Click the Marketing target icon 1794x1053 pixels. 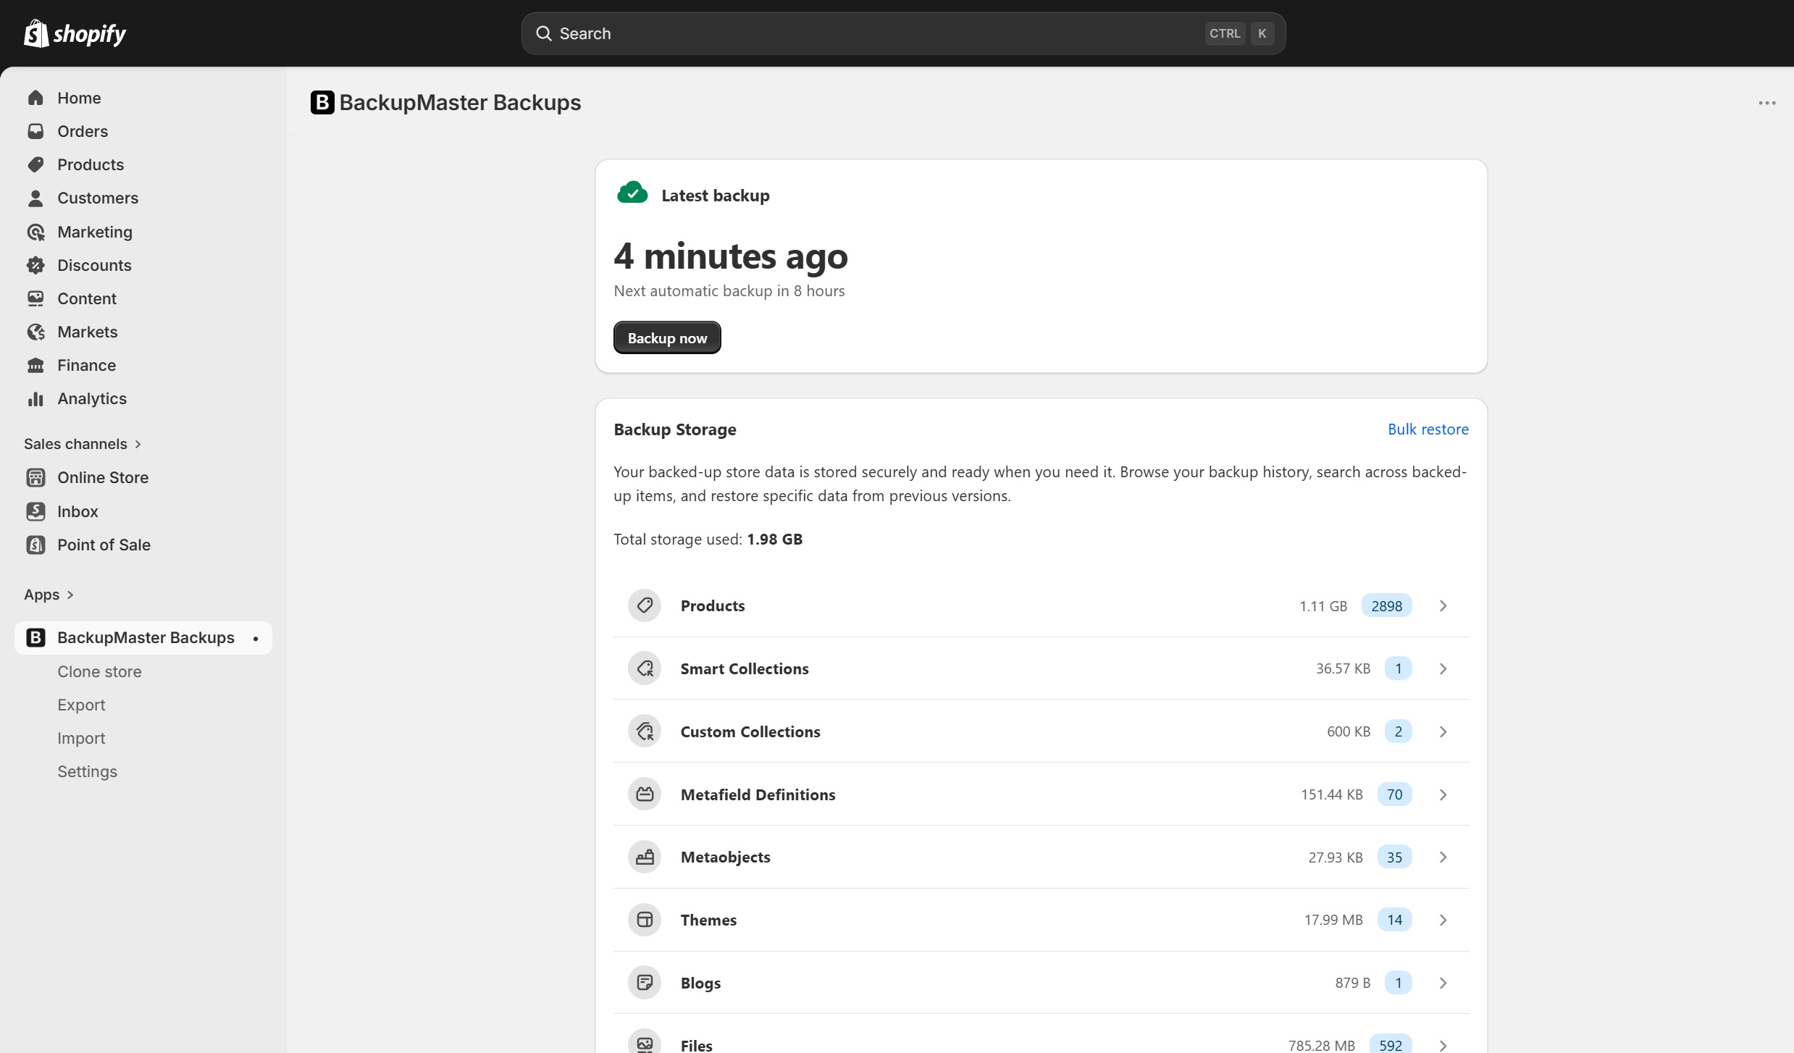click(x=35, y=232)
